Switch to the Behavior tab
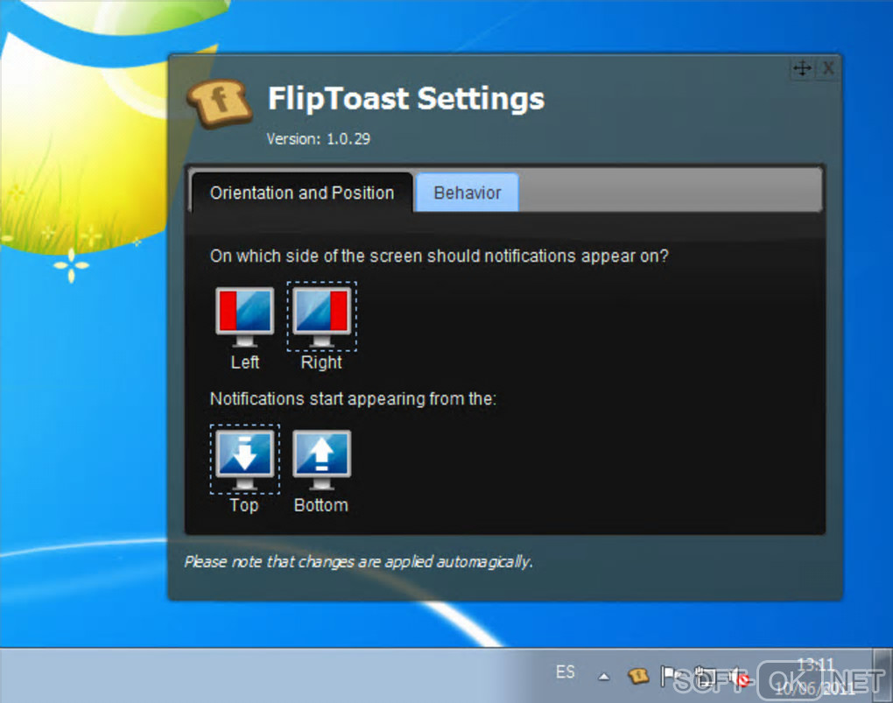Image resolution: width=893 pixels, height=703 pixels. pyautogui.click(x=468, y=193)
